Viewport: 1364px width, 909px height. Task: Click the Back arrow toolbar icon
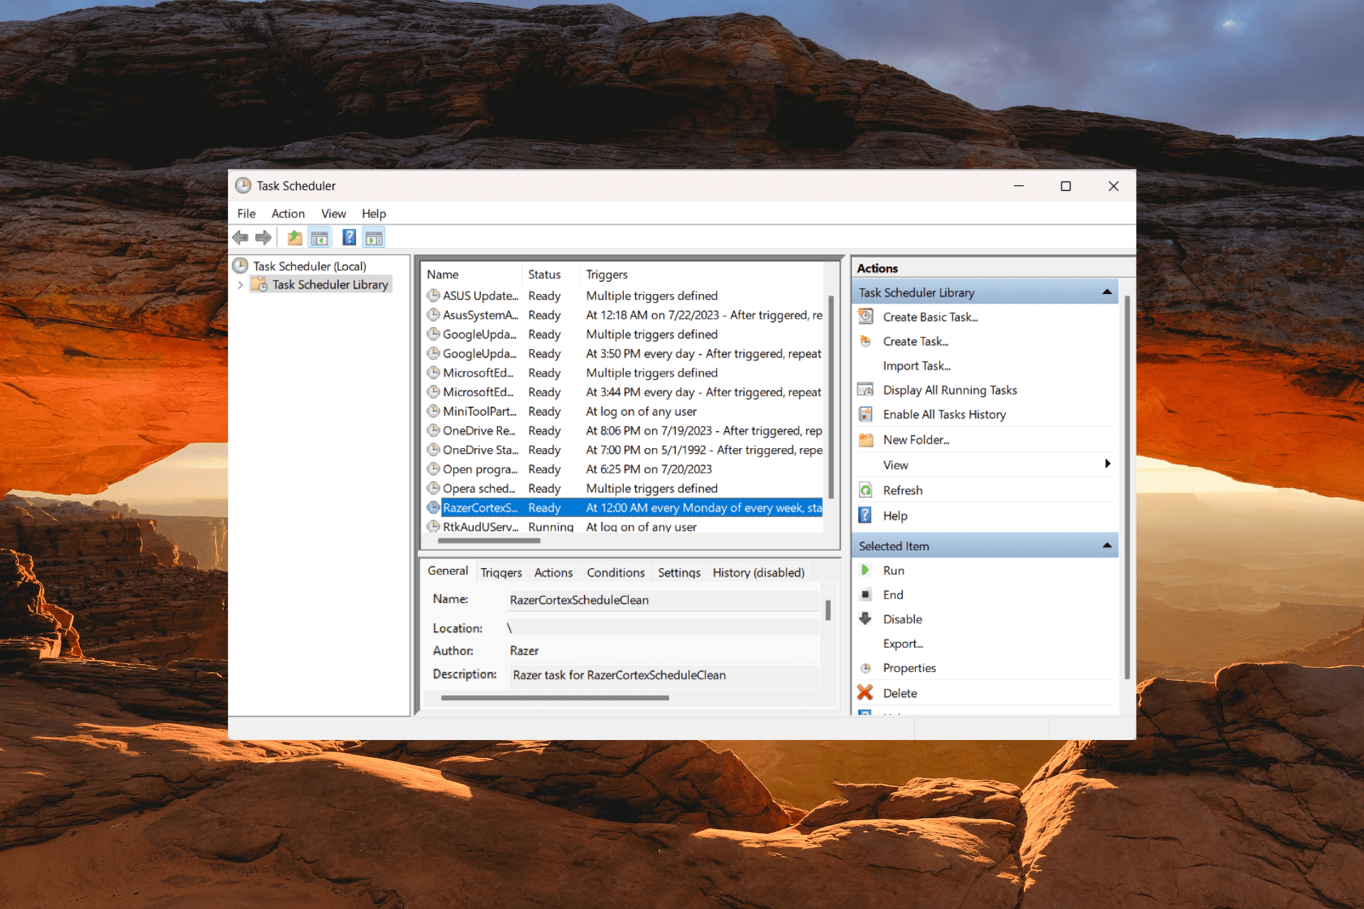[240, 238]
